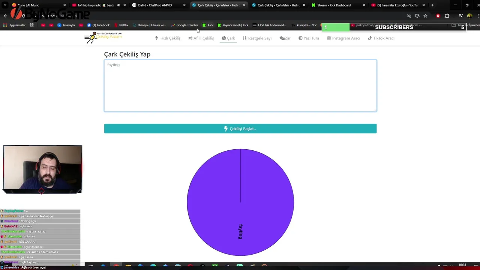Open Anasayfa bookmark
Screen dimensions: 480x270
(x=66, y=25)
